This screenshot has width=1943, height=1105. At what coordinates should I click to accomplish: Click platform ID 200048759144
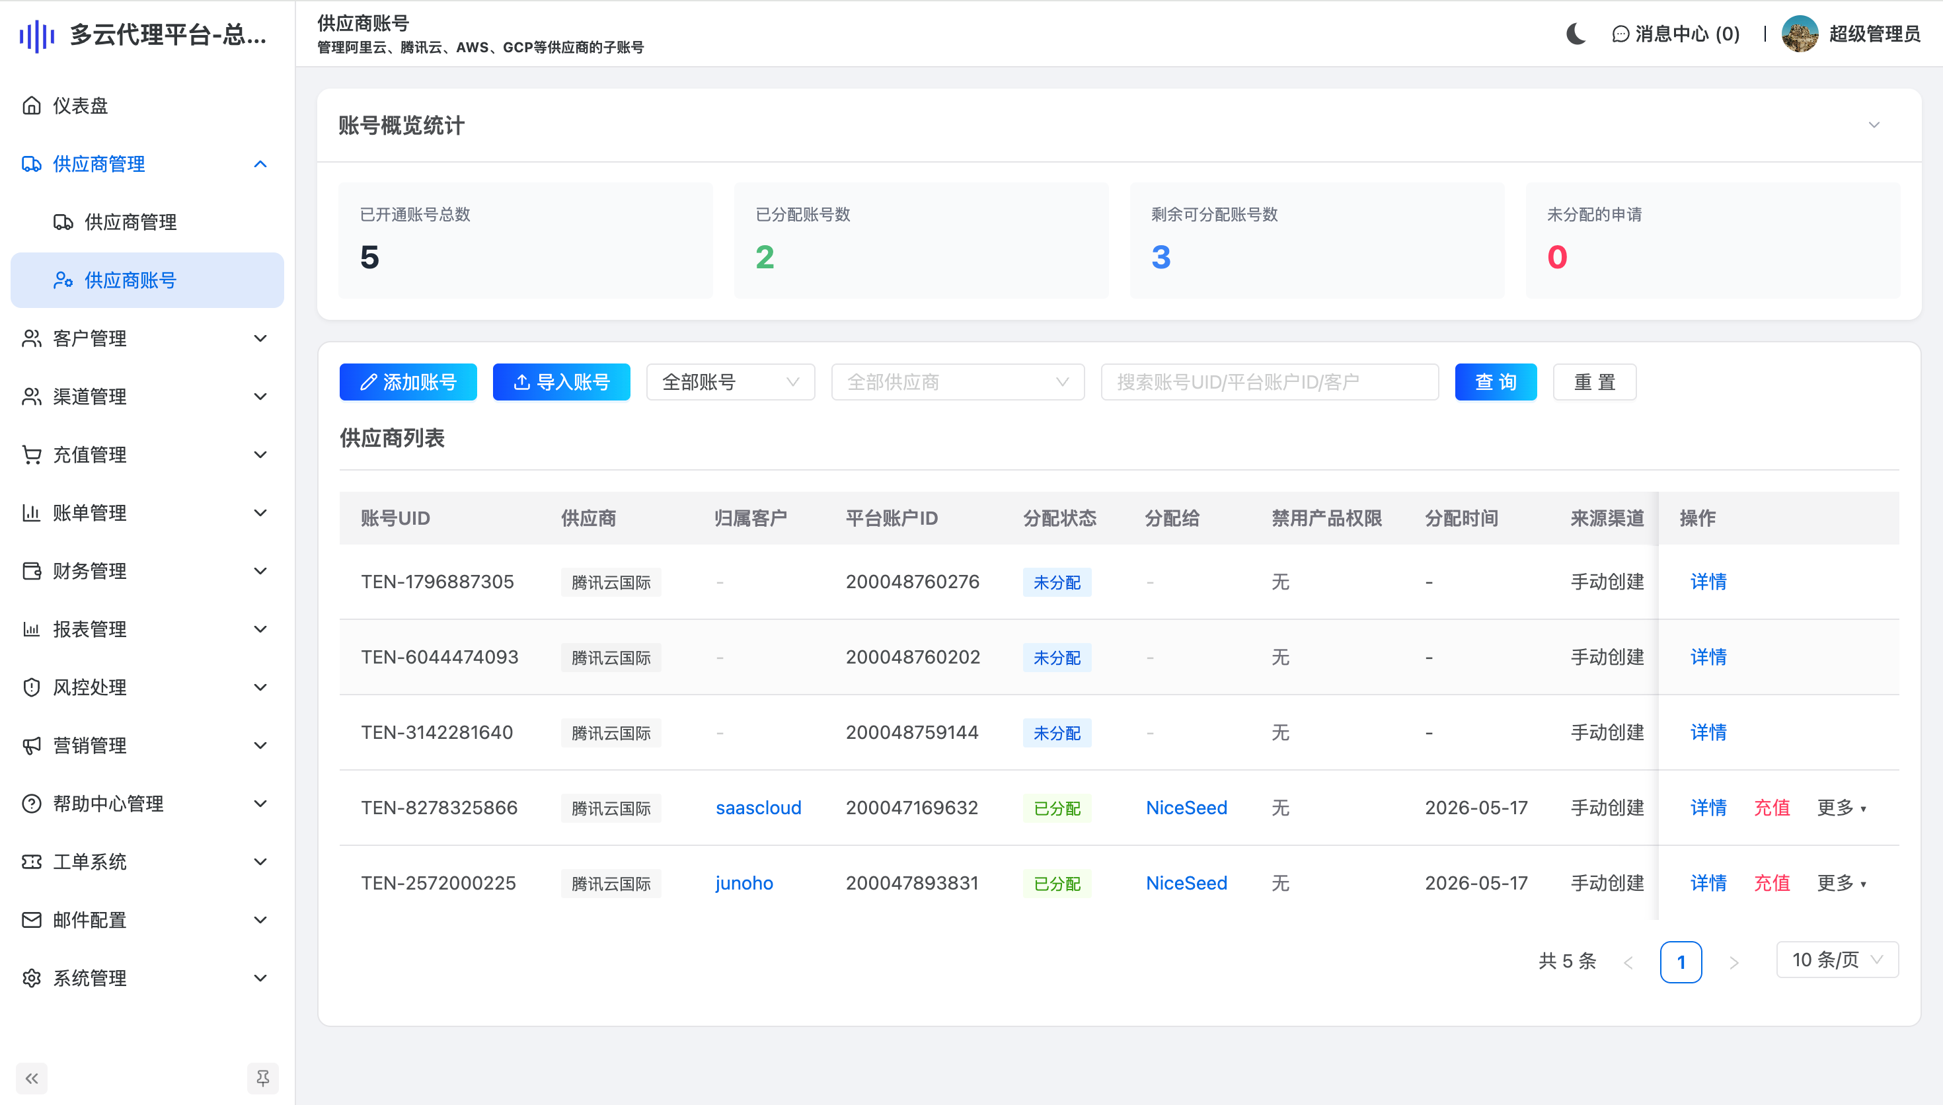point(912,733)
